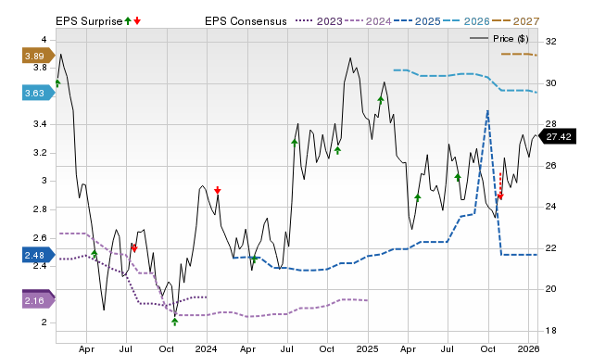The width and height of the screenshot is (593, 354).
Task: Click the EPS Surprise legend label
Action: coord(89,21)
